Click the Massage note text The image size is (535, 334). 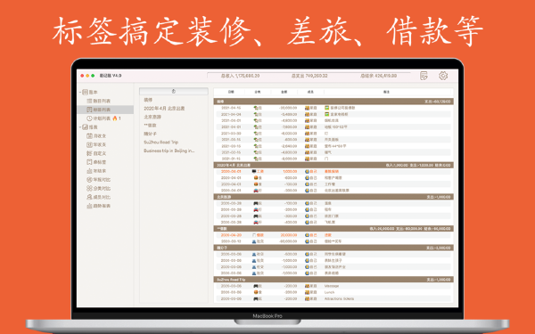point(332,286)
